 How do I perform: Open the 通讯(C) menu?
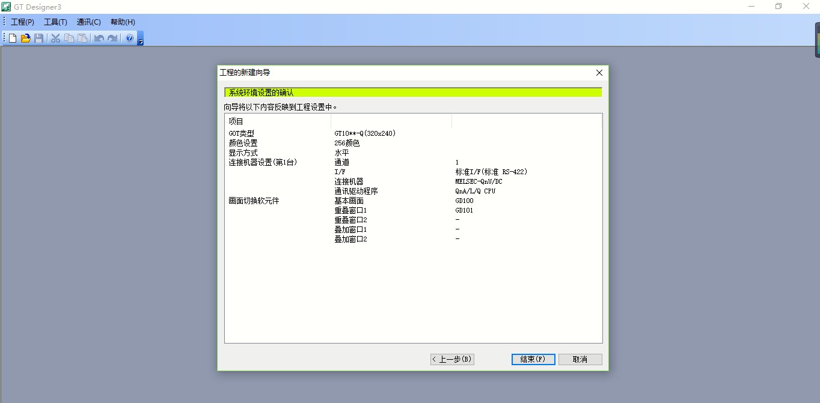coord(88,22)
